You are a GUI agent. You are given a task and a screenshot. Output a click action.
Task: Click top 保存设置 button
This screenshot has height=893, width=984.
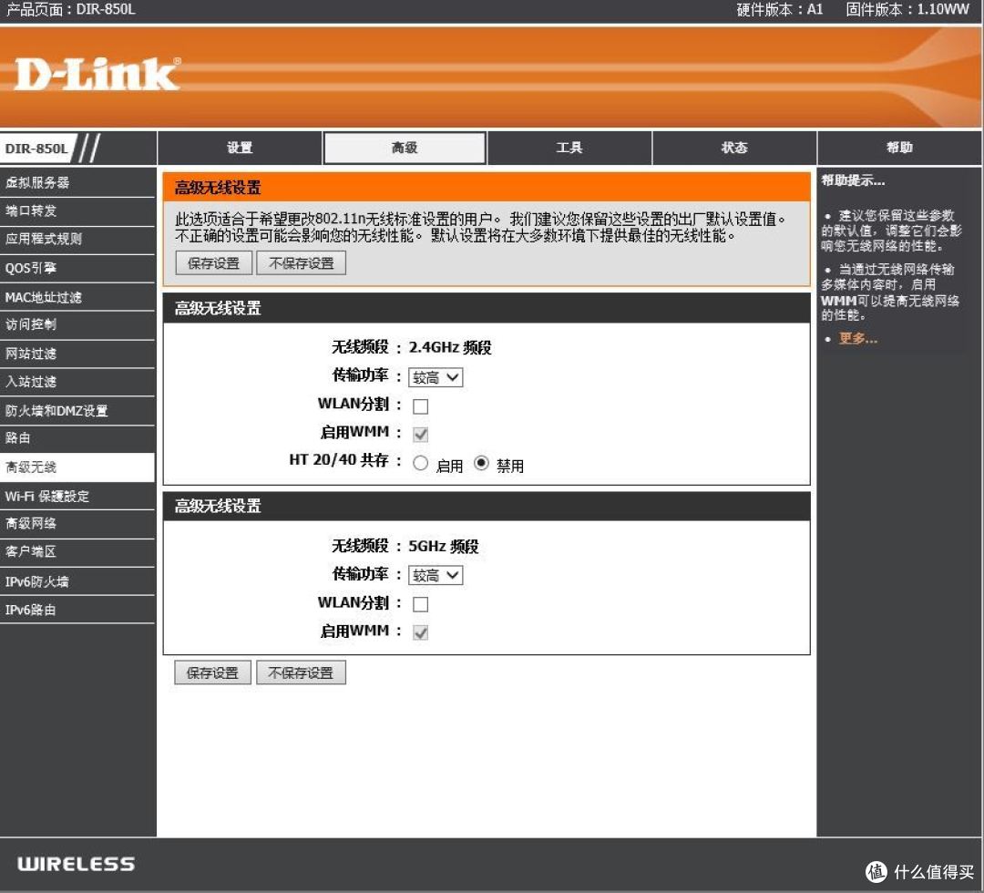[x=213, y=263]
